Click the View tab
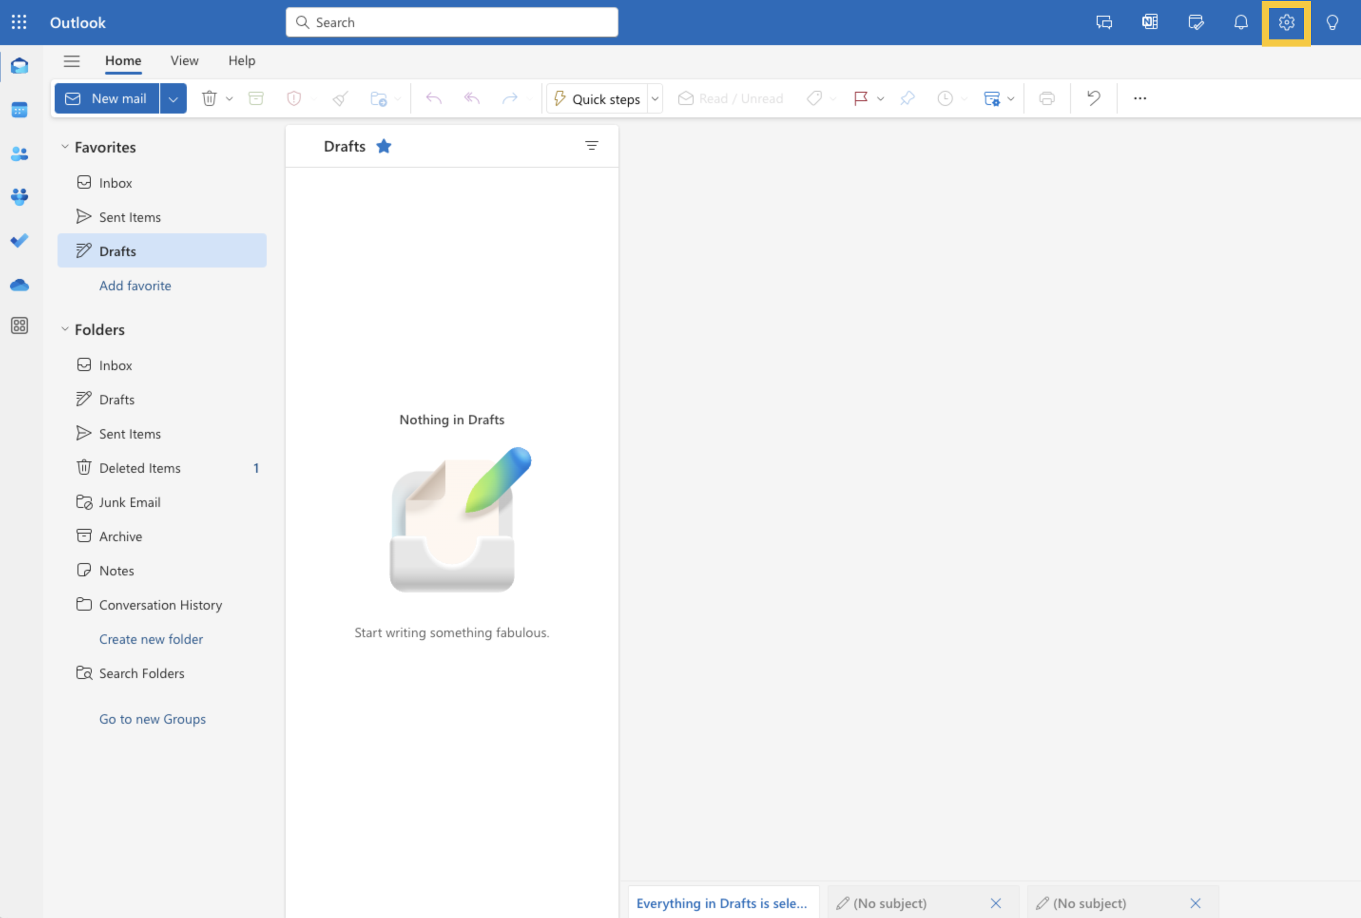 click(x=183, y=59)
